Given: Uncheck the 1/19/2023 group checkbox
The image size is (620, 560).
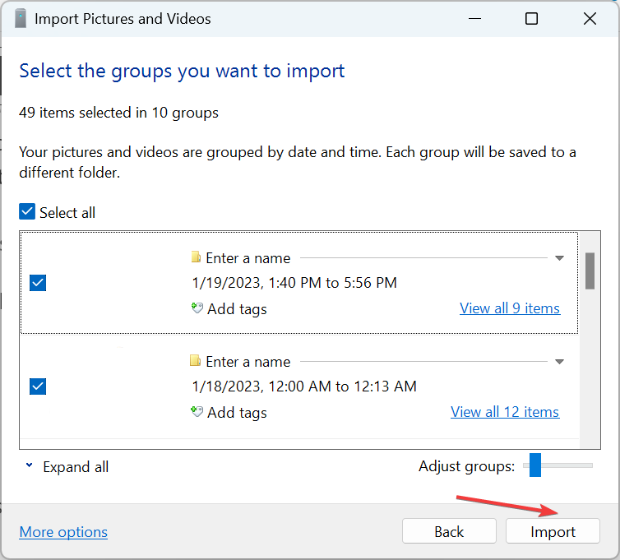Looking at the screenshot, I should coord(38,283).
